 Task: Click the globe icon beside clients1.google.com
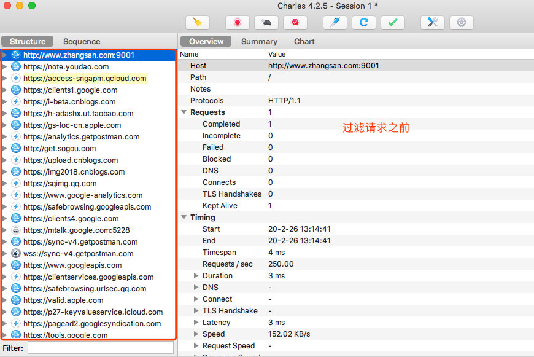[16, 90]
